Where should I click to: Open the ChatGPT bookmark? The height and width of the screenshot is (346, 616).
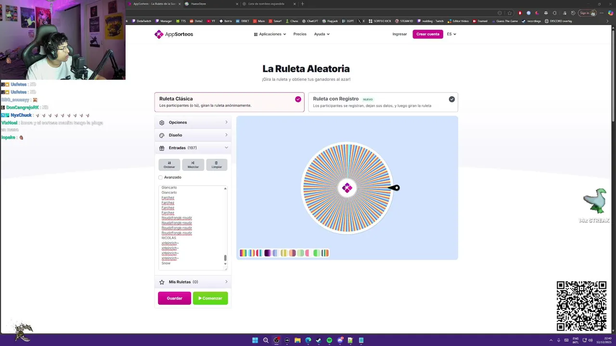310,21
